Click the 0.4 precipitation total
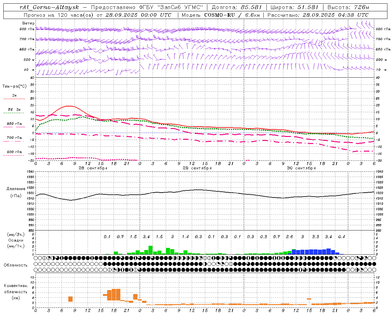 [341, 237]
